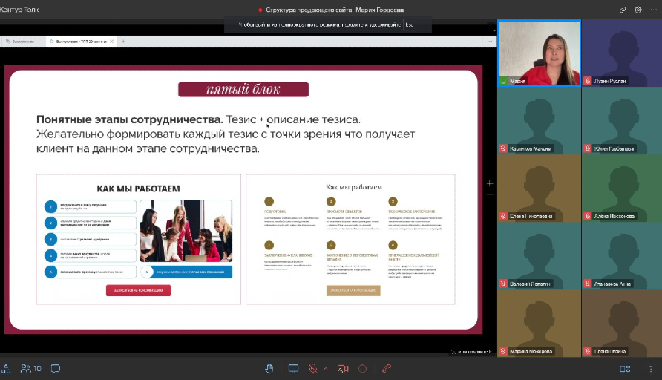Viewport: 662px width, 380px height.
Task: Select Карпенко Максим participant tile
Action: pyautogui.click(x=539, y=121)
